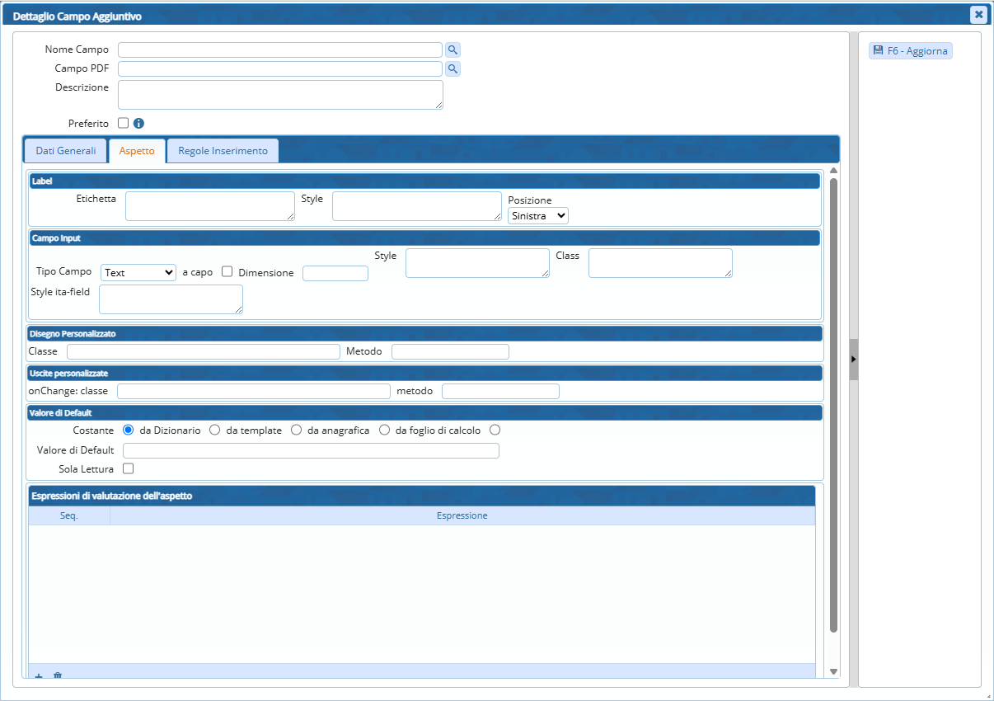Image resolution: width=994 pixels, height=701 pixels.
Task: Enable the Preferito checkbox
Action: coord(124,123)
